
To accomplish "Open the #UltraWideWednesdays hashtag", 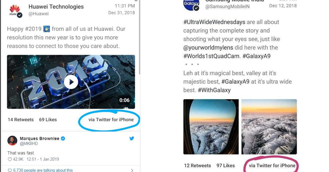I will click(214, 22).
